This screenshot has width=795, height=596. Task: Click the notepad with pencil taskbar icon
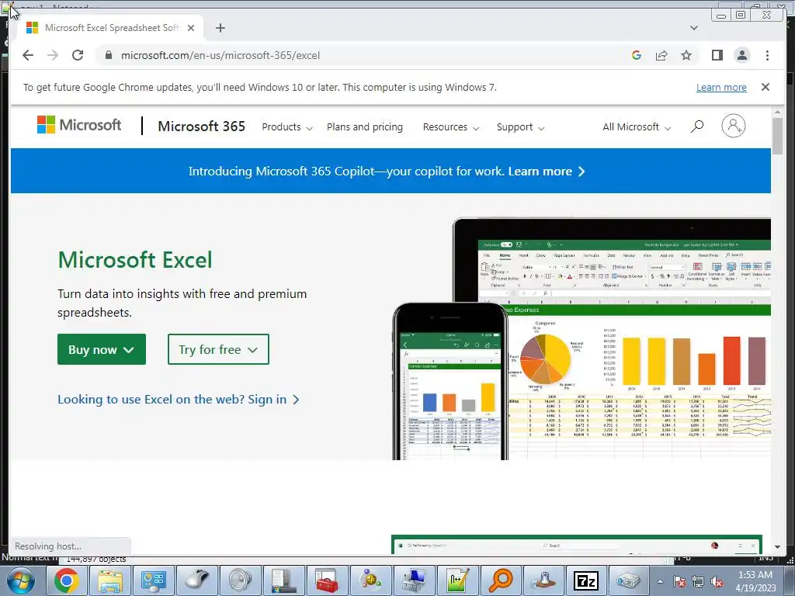pos(457,580)
